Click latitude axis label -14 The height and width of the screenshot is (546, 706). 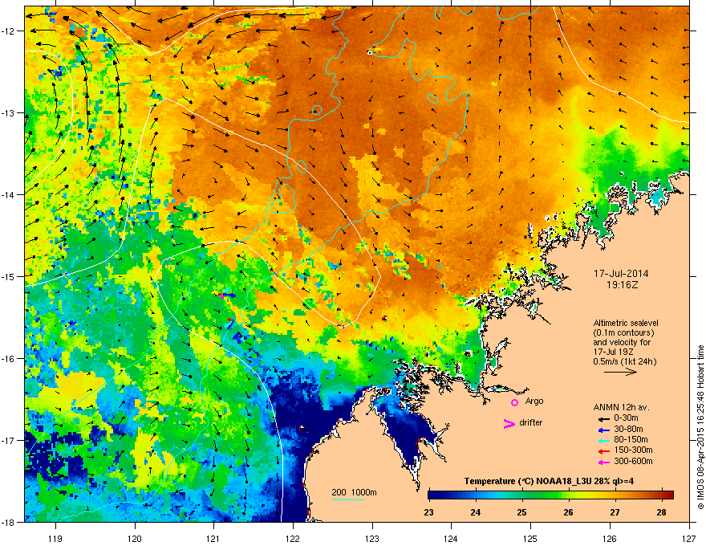coord(9,195)
